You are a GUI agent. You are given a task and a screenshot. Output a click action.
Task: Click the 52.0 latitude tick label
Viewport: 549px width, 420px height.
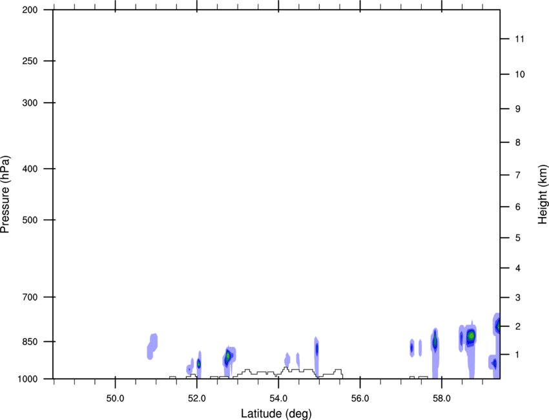point(197,399)
